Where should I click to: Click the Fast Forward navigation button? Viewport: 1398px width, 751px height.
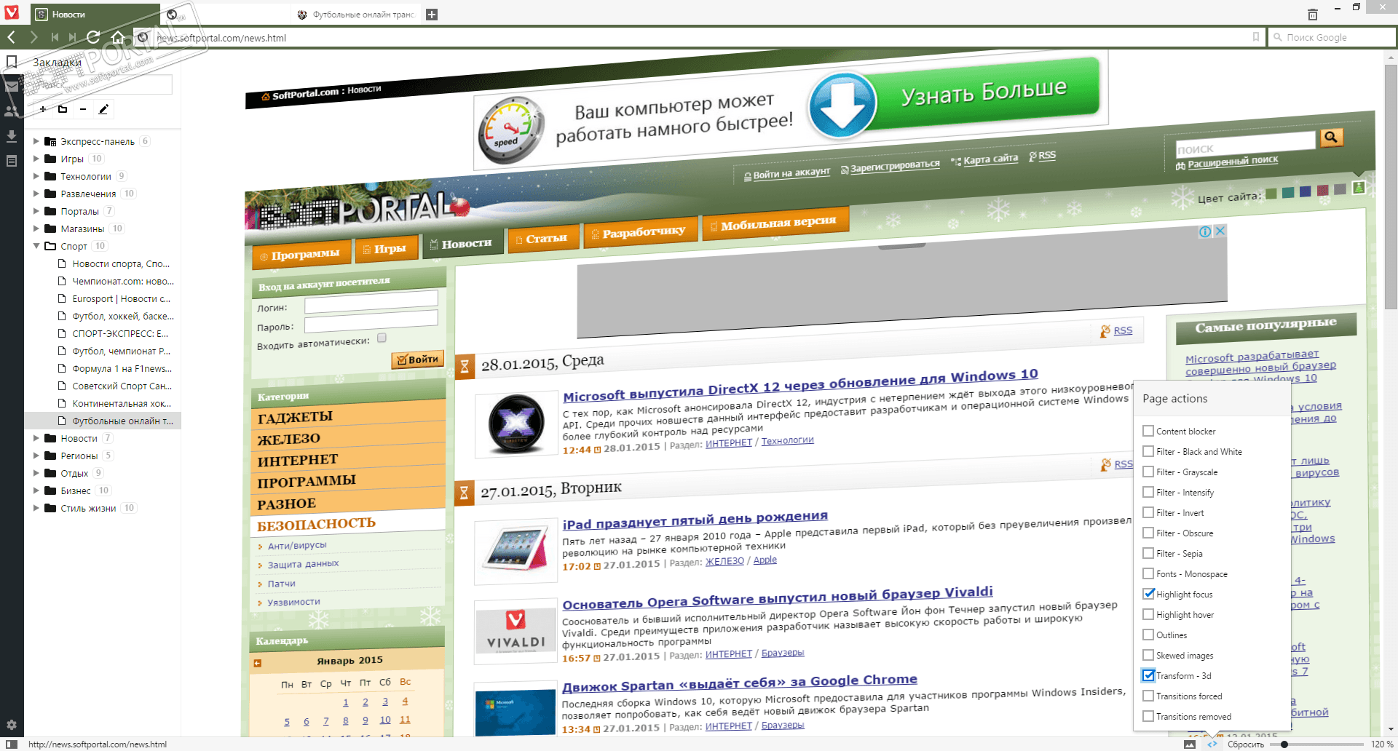[x=73, y=37]
